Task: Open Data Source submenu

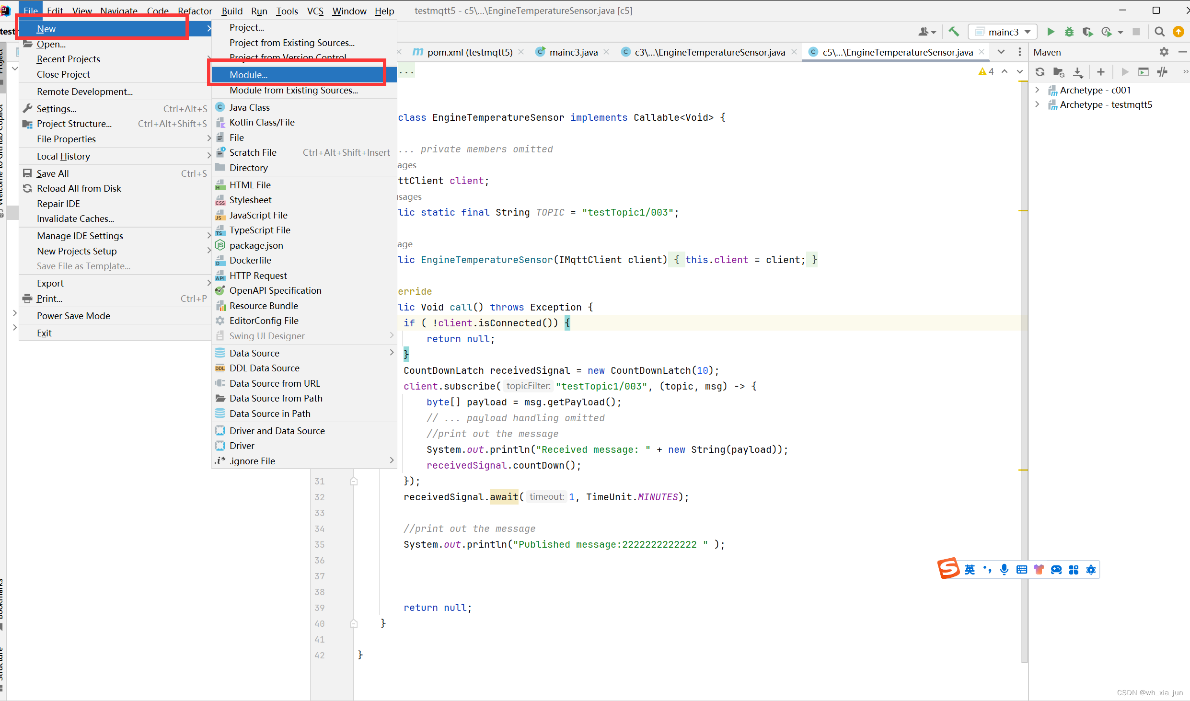Action: click(x=304, y=353)
